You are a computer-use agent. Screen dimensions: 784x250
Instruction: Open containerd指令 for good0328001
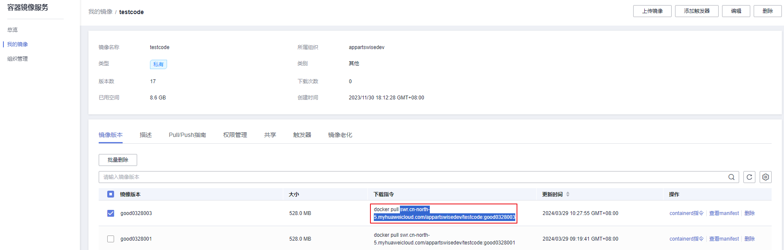point(686,239)
